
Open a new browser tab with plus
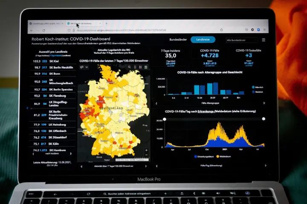107,24
